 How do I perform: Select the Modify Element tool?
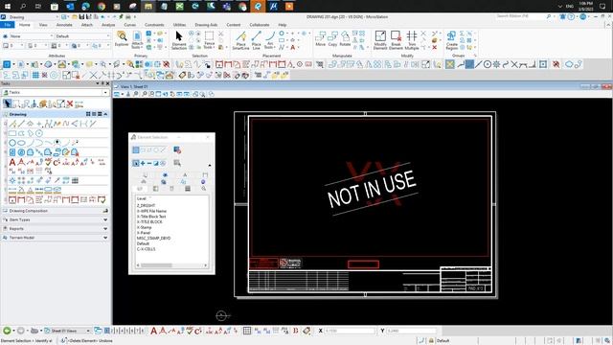380,40
